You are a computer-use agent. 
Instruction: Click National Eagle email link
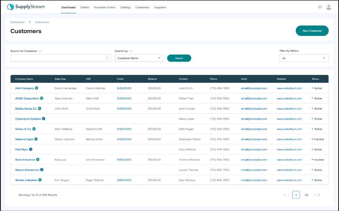pyautogui.click(x=254, y=139)
